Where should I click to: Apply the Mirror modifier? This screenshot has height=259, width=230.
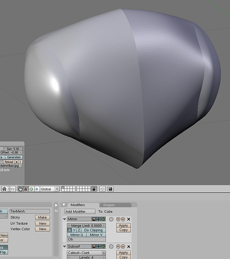pyautogui.click(x=123, y=225)
